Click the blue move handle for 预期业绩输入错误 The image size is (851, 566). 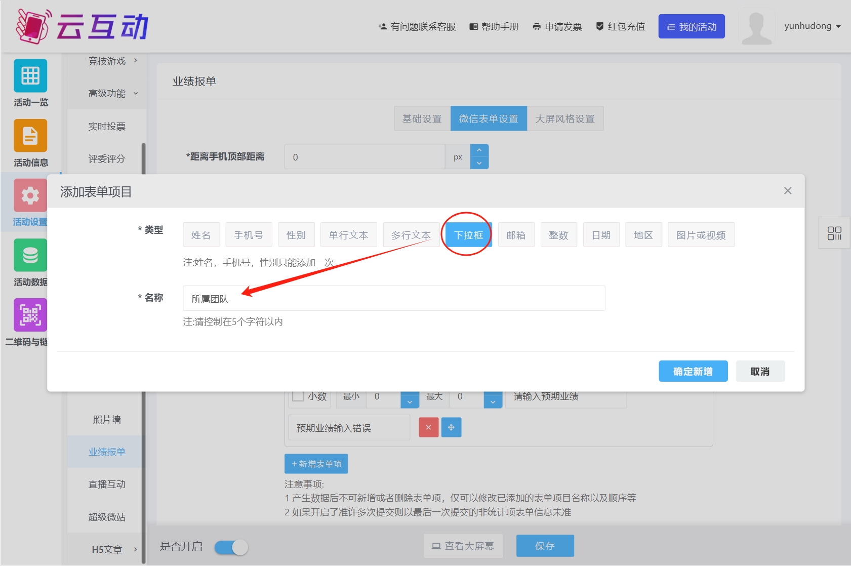pos(451,427)
